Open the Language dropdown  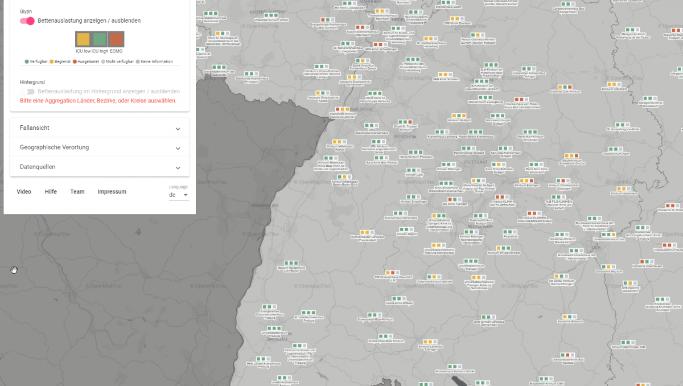tap(178, 195)
